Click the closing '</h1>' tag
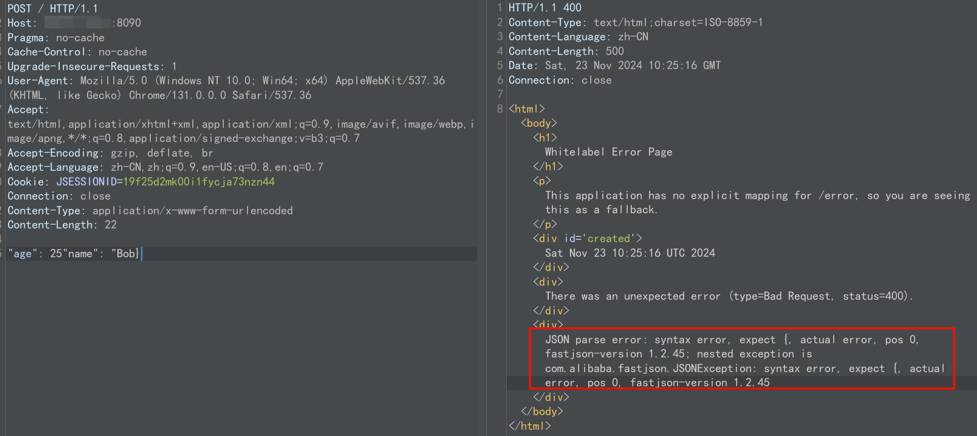The image size is (977, 436). point(548,166)
